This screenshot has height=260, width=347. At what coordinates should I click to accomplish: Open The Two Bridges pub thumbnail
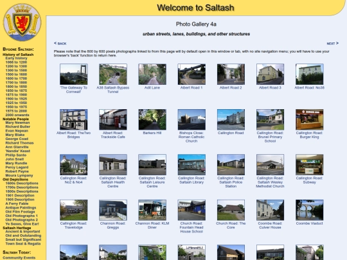(74, 119)
